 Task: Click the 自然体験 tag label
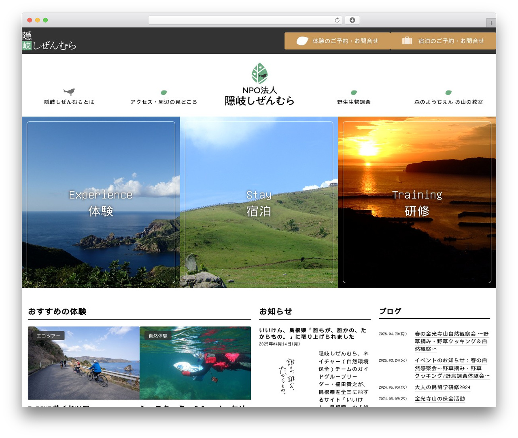click(158, 336)
